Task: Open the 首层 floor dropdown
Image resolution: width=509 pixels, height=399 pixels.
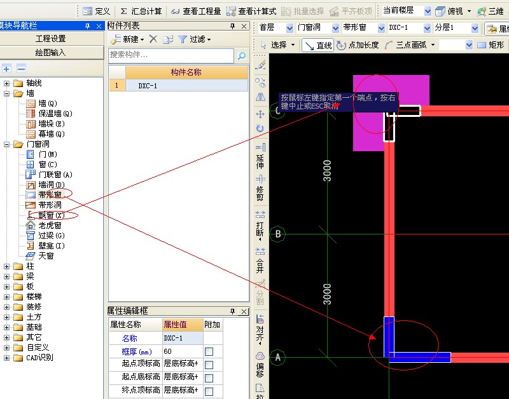Action: click(289, 28)
